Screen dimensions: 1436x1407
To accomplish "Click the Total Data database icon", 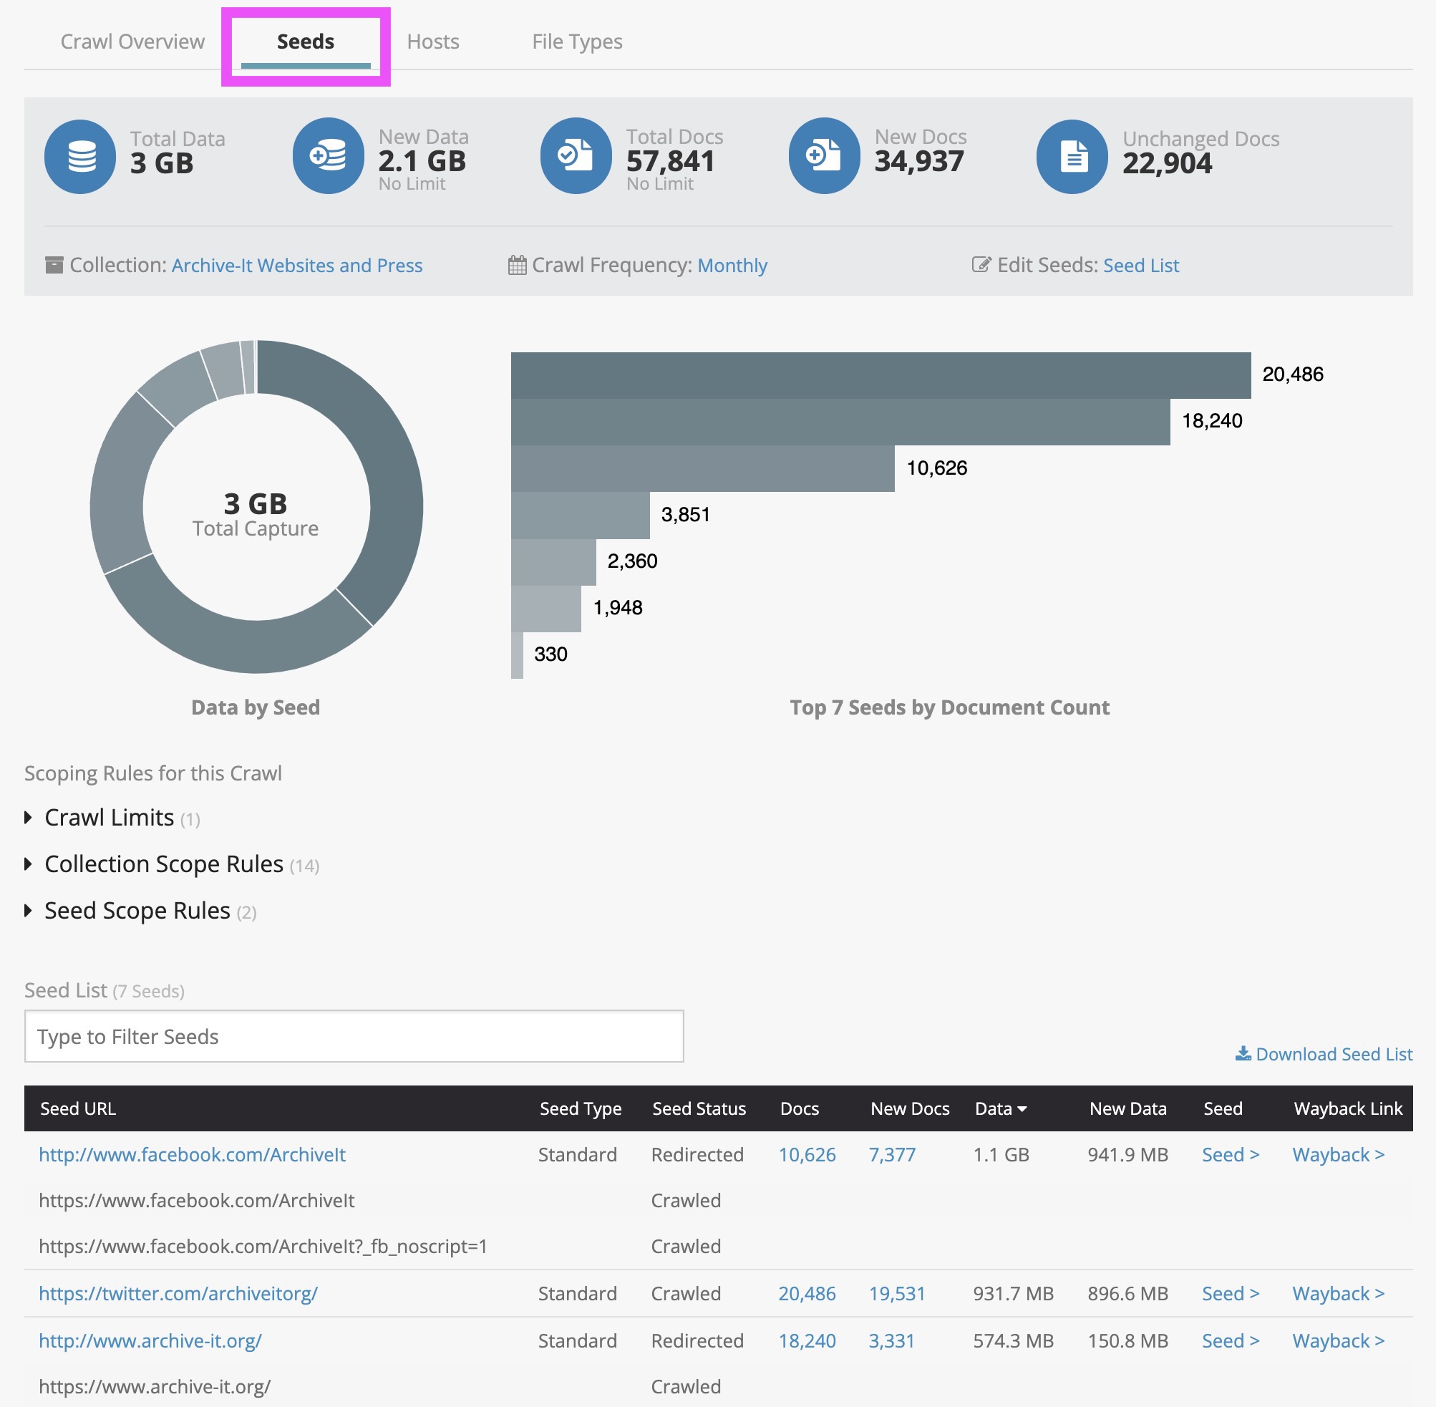I will (79, 157).
